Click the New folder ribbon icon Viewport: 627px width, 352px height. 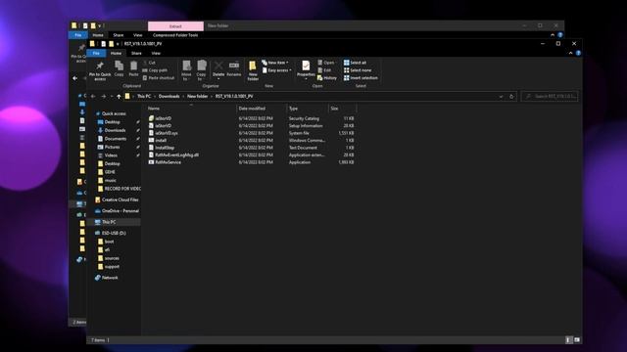click(x=253, y=66)
